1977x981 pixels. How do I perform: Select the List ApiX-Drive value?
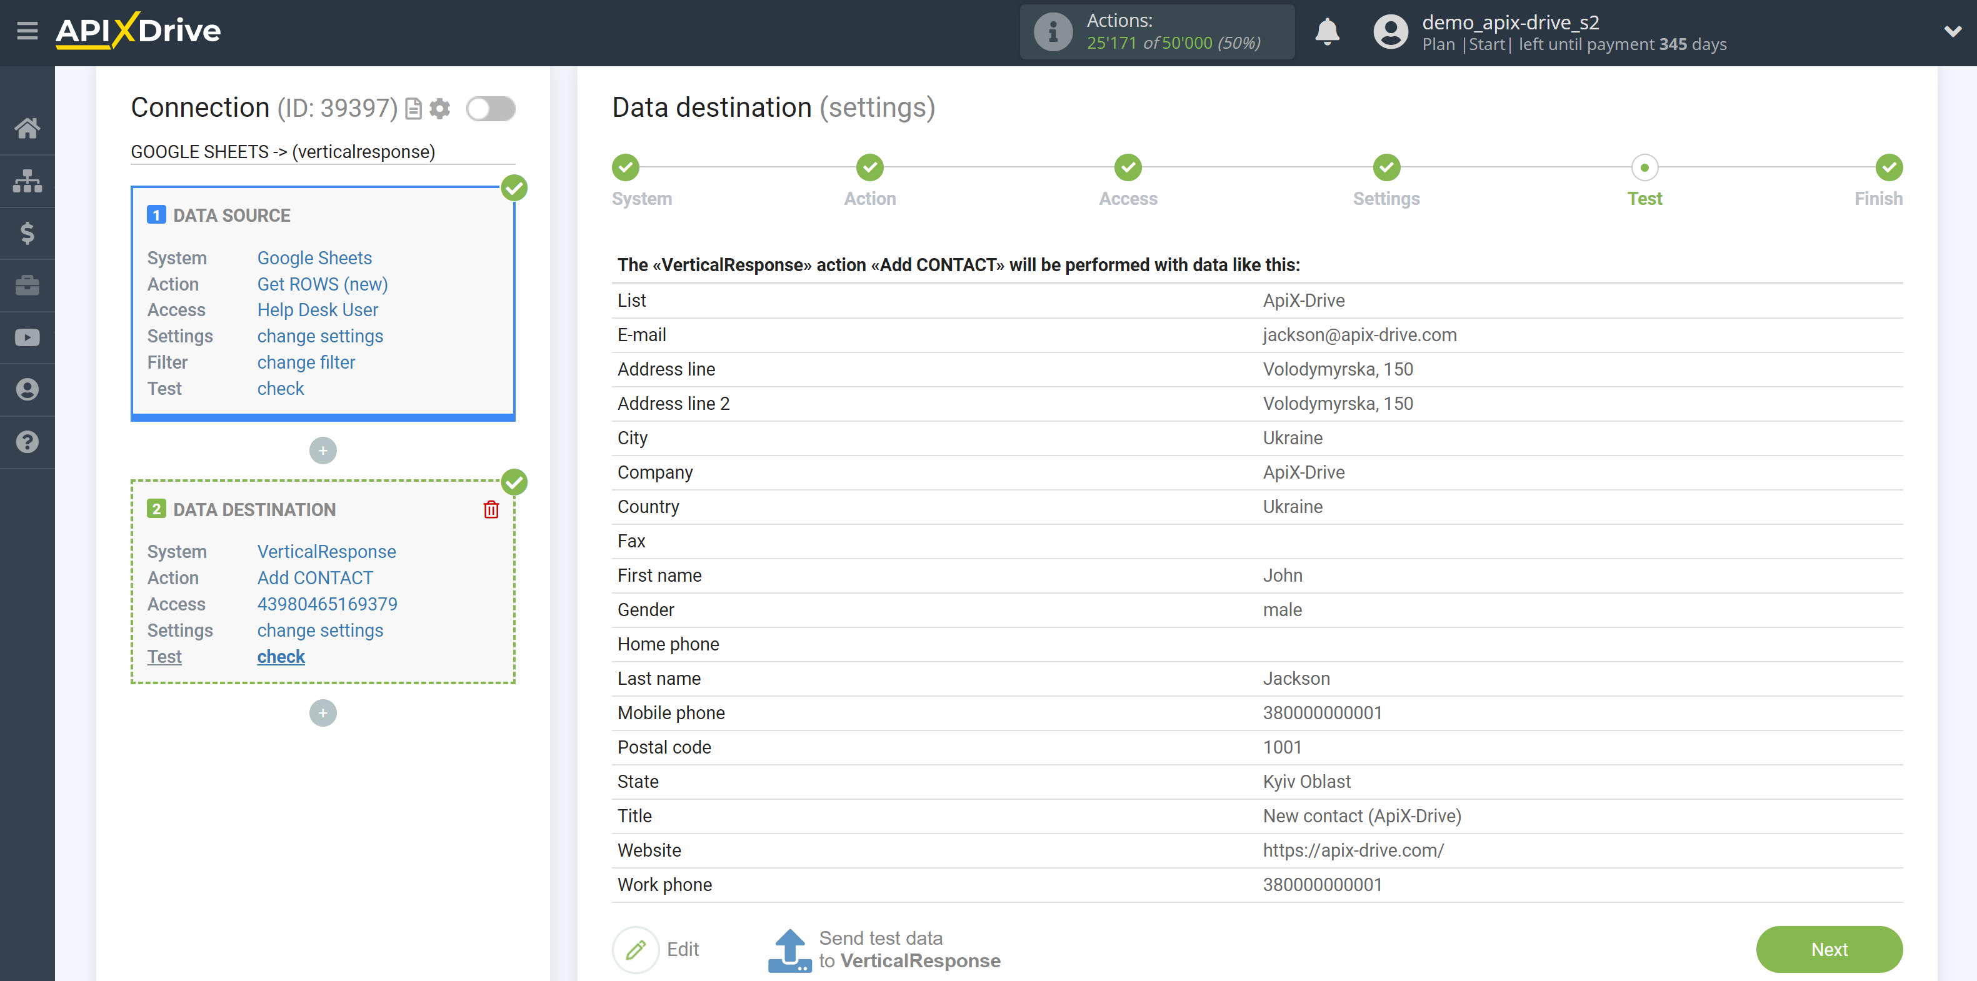(x=1304, y=301)
